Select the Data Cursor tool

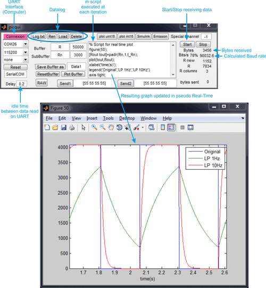tap(128, 127)
